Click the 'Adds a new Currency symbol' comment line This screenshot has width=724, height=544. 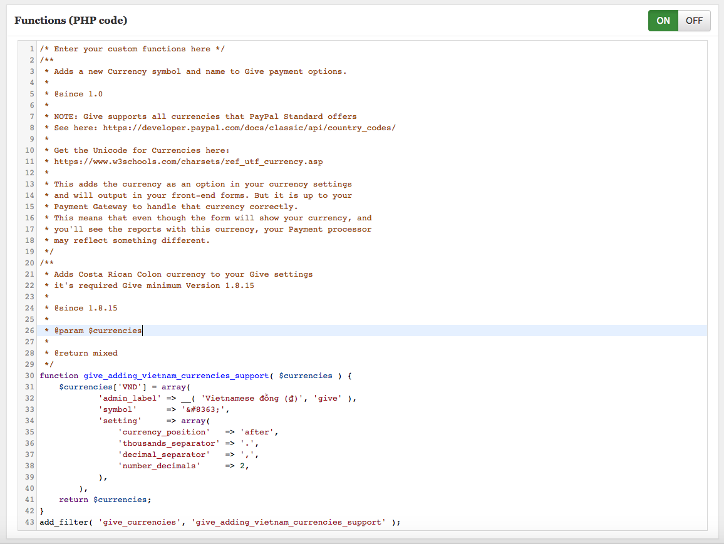pos(195,71)
